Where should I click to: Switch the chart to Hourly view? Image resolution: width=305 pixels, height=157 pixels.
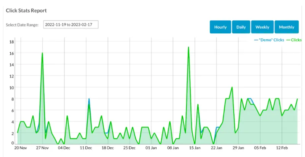coord(220,27)
